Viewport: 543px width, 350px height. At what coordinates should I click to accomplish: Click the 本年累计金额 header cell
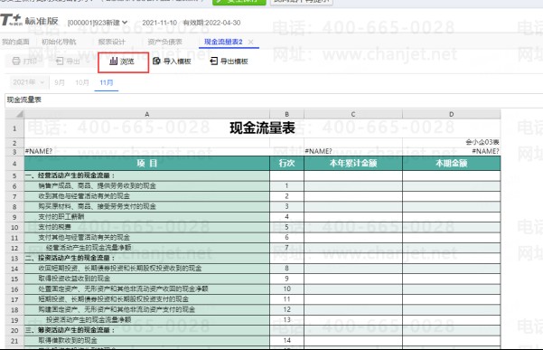click(353, 163)
